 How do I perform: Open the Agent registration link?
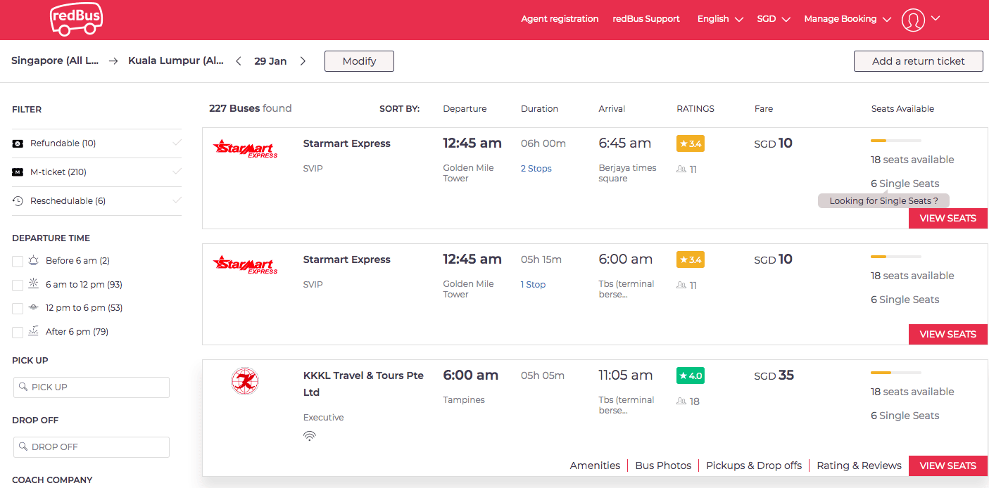[x=560, y=19]
